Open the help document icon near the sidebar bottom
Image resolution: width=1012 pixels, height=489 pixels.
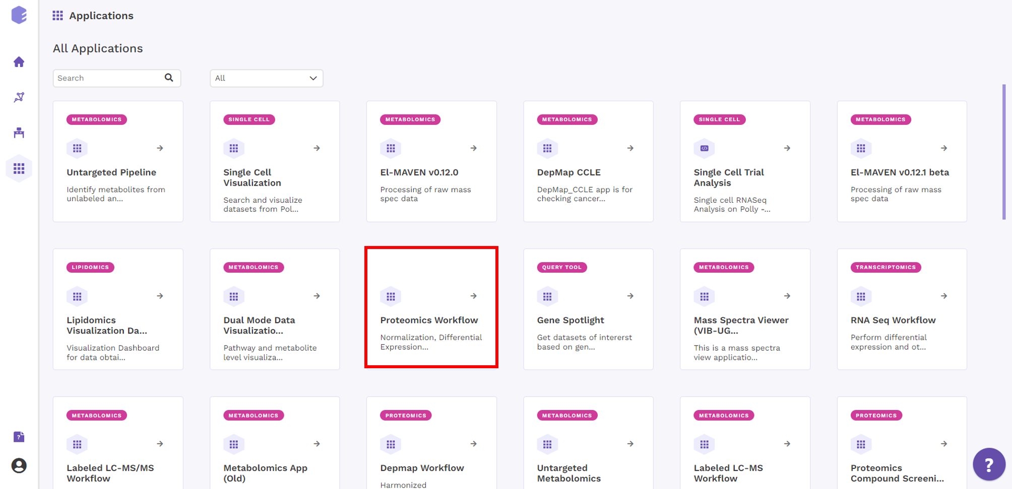coord(19,437)
